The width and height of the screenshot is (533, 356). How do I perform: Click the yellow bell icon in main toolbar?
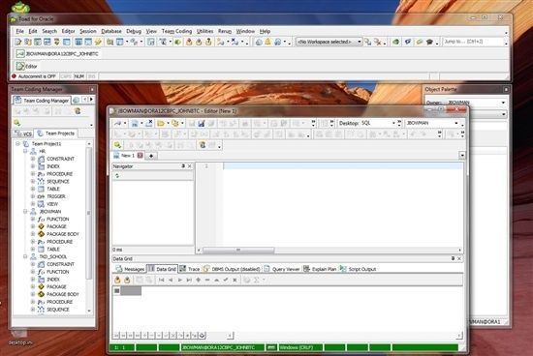click(x=267, y=42)
